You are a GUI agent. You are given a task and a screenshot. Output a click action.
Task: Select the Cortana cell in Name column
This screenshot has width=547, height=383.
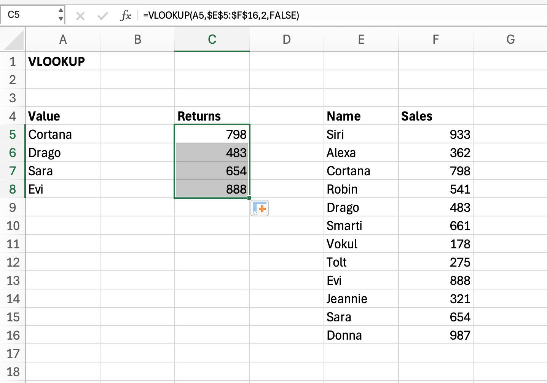pos(361,171)
